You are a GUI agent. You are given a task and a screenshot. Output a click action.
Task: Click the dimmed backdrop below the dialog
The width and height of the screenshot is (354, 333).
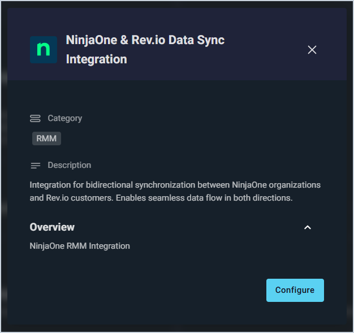pos(177,327)
